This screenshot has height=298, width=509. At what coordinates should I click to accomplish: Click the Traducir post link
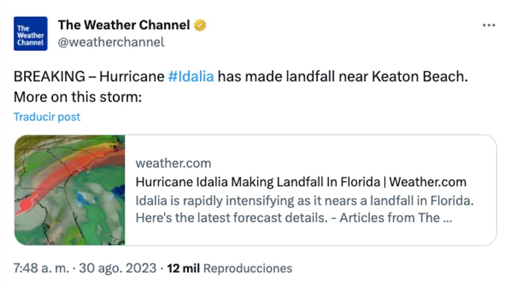point(47,116)
